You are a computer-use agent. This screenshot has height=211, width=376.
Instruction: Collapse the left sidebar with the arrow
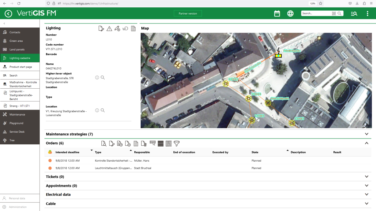(4, 23)
